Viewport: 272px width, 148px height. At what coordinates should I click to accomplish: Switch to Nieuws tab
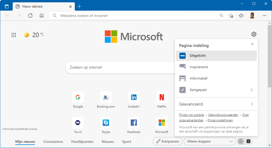point(108,142)
